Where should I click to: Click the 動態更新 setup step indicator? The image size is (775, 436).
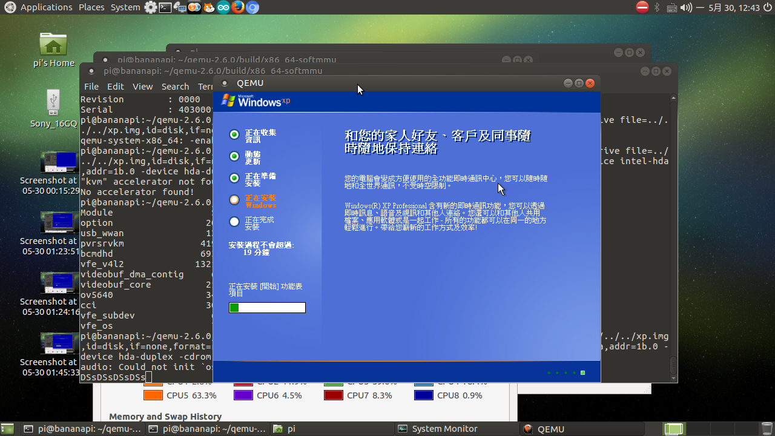point(234,156)
